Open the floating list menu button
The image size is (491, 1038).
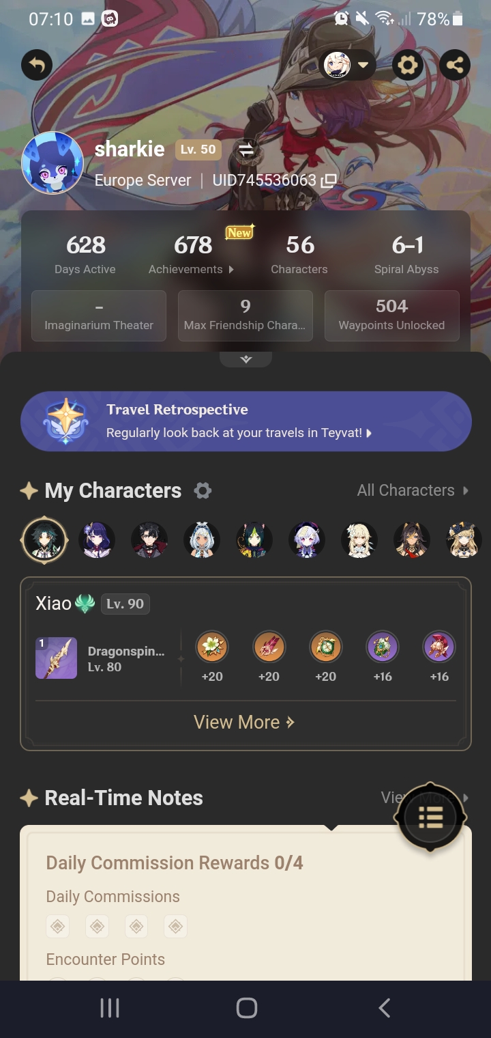click(x=430, y=816)
